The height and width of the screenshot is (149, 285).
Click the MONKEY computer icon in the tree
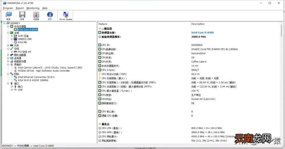[8, 23]
